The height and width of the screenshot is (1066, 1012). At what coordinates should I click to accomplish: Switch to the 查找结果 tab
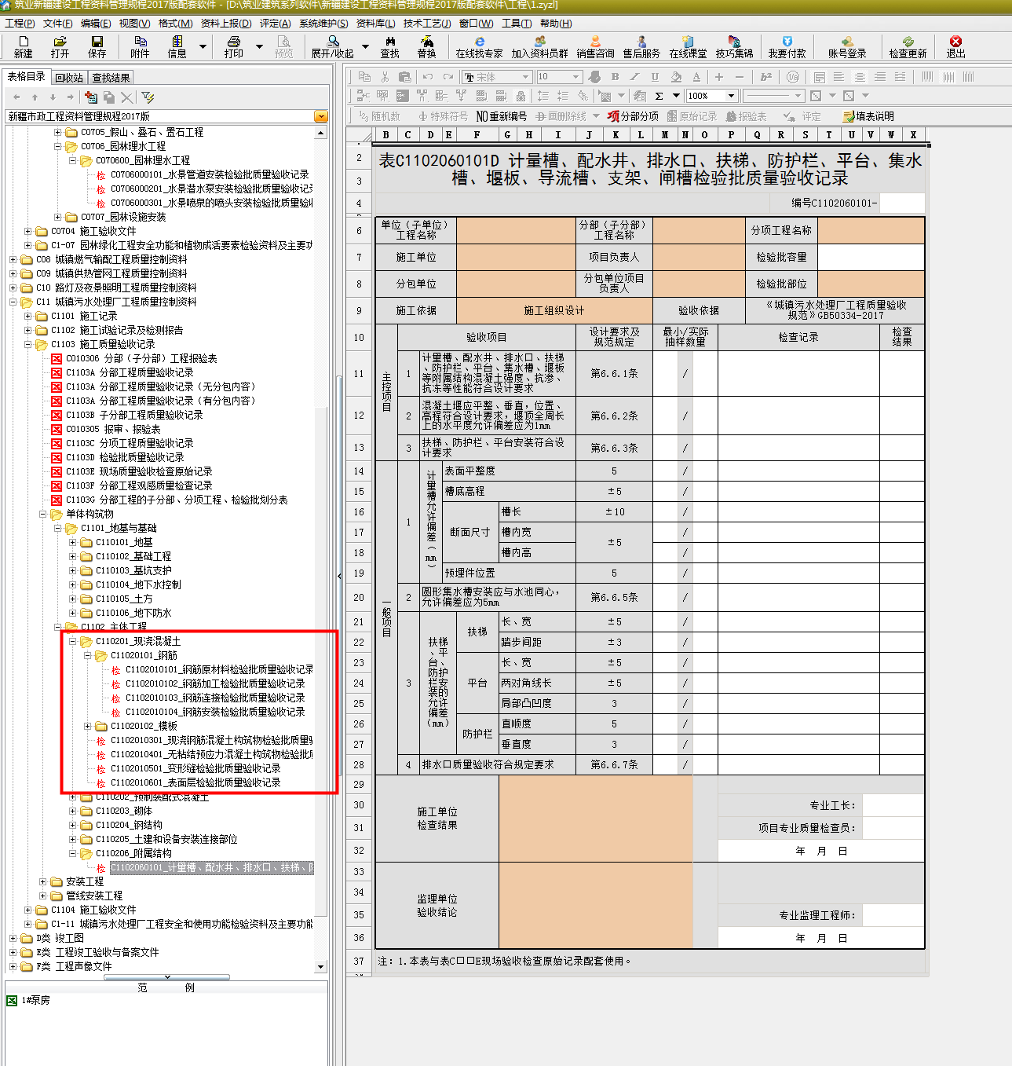tap(111, 78)
